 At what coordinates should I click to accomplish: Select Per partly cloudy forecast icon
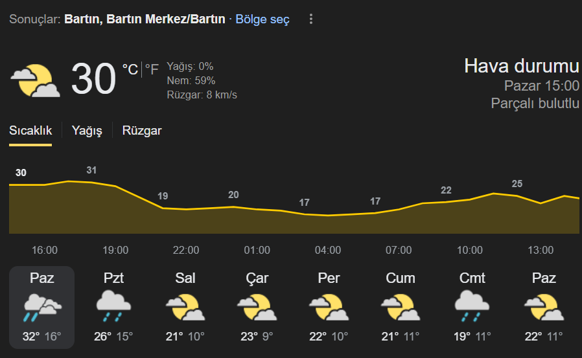[329, 307]
